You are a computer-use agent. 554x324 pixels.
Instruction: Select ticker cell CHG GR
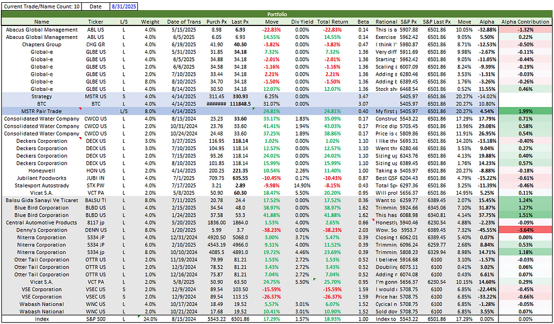point(96,45)
